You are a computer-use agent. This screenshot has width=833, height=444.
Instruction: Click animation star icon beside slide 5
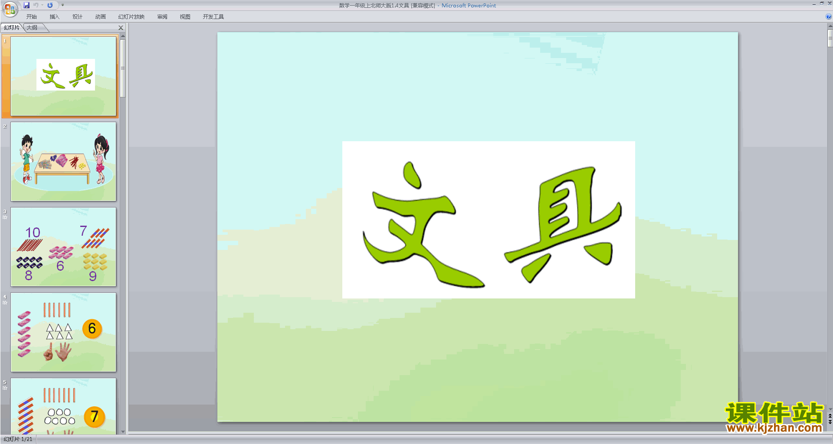tap(5, 388)
